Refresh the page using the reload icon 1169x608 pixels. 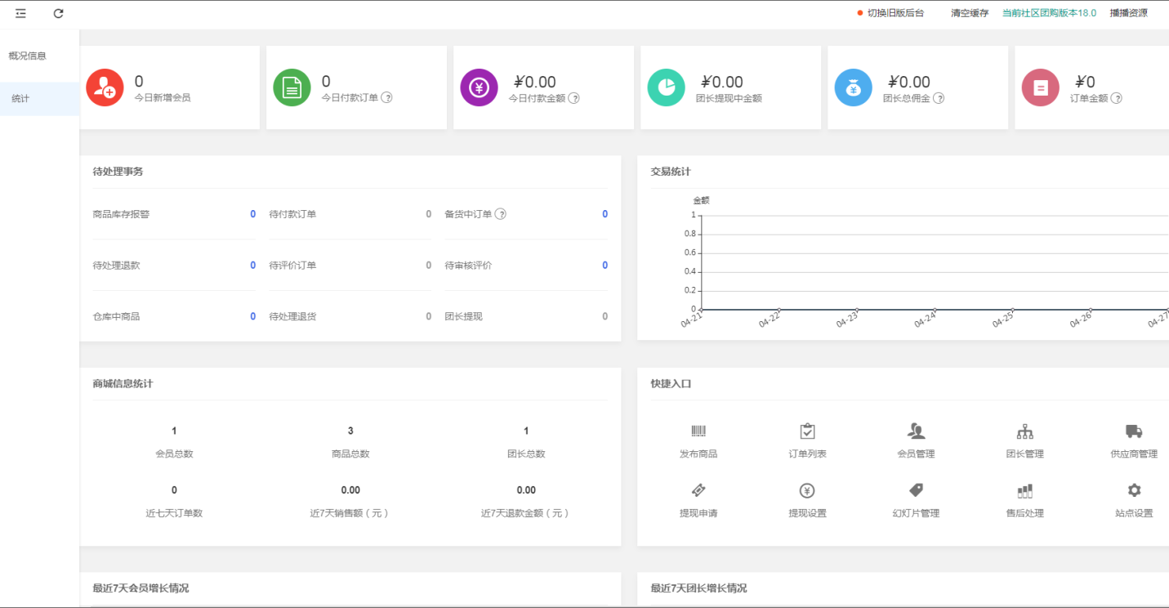pyautogui.click(x=59, y=13)
